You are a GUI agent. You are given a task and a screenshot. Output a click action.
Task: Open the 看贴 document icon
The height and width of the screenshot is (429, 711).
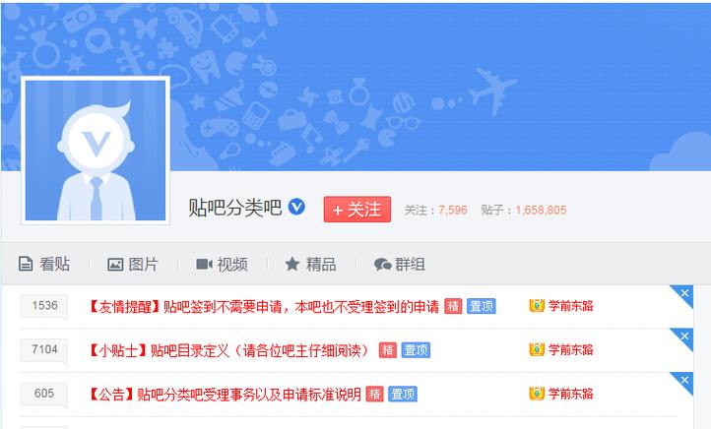[26, 264]
